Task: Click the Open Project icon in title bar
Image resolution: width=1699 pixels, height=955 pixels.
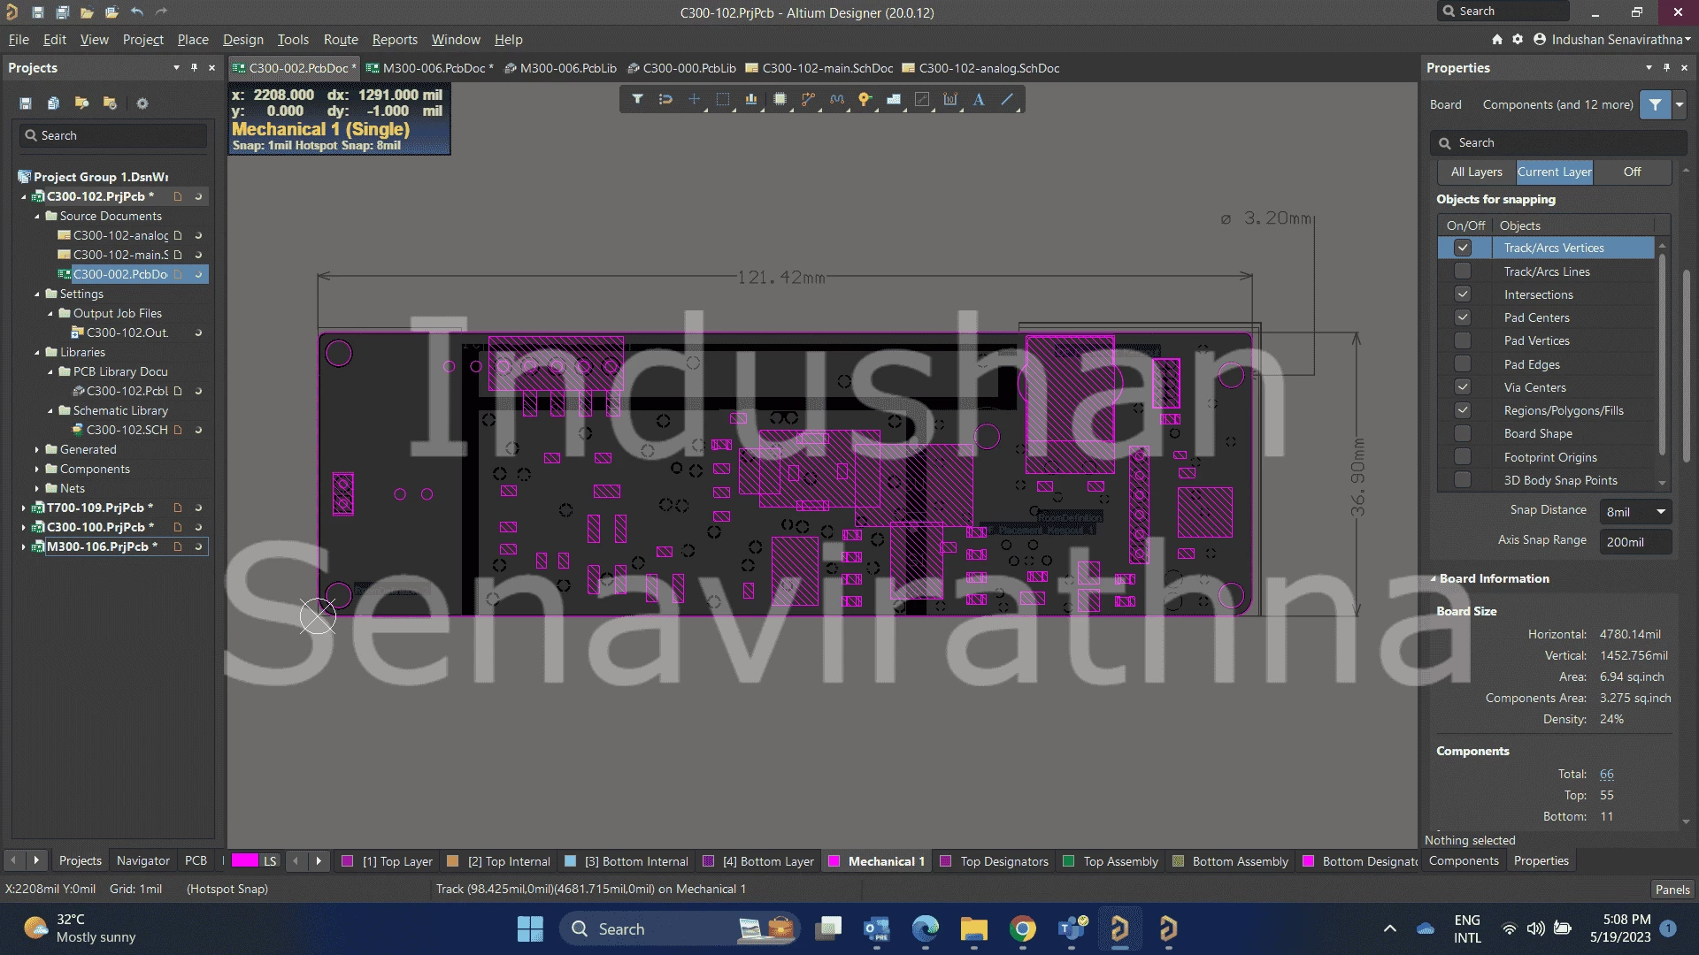Action: (111, 12)
